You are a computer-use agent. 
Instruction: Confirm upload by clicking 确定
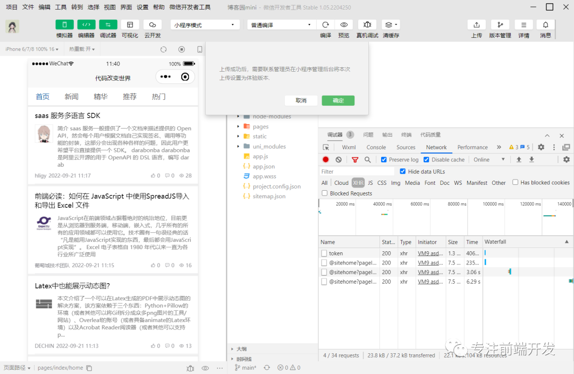point(338,100)
